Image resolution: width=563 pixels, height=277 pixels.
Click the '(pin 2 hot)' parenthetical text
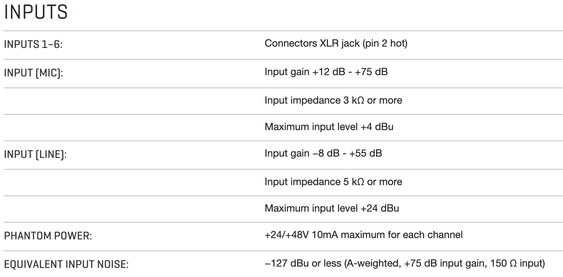(x=385, y=43)
